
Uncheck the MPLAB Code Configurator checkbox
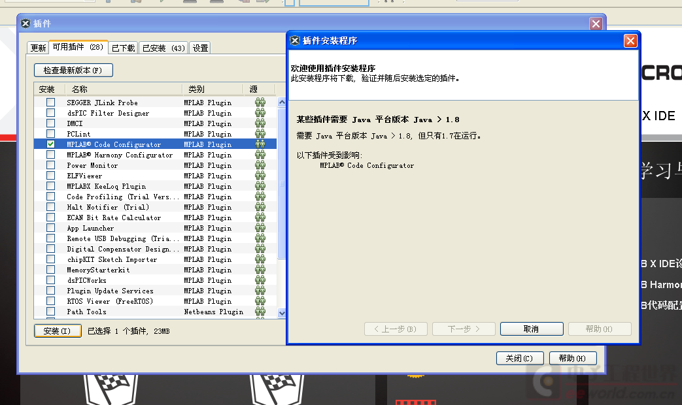point(51,144)
